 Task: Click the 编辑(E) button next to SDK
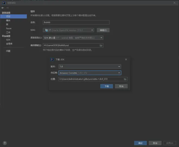pyautogui.click(x=103, y=30)
